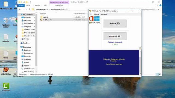Click the new folder icon in title bar

click(27, 2)
